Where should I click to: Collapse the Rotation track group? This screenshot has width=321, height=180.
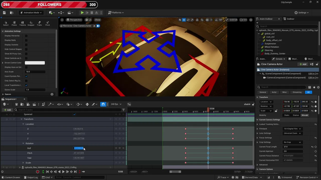pyautogui.click(x=23, y=143)
